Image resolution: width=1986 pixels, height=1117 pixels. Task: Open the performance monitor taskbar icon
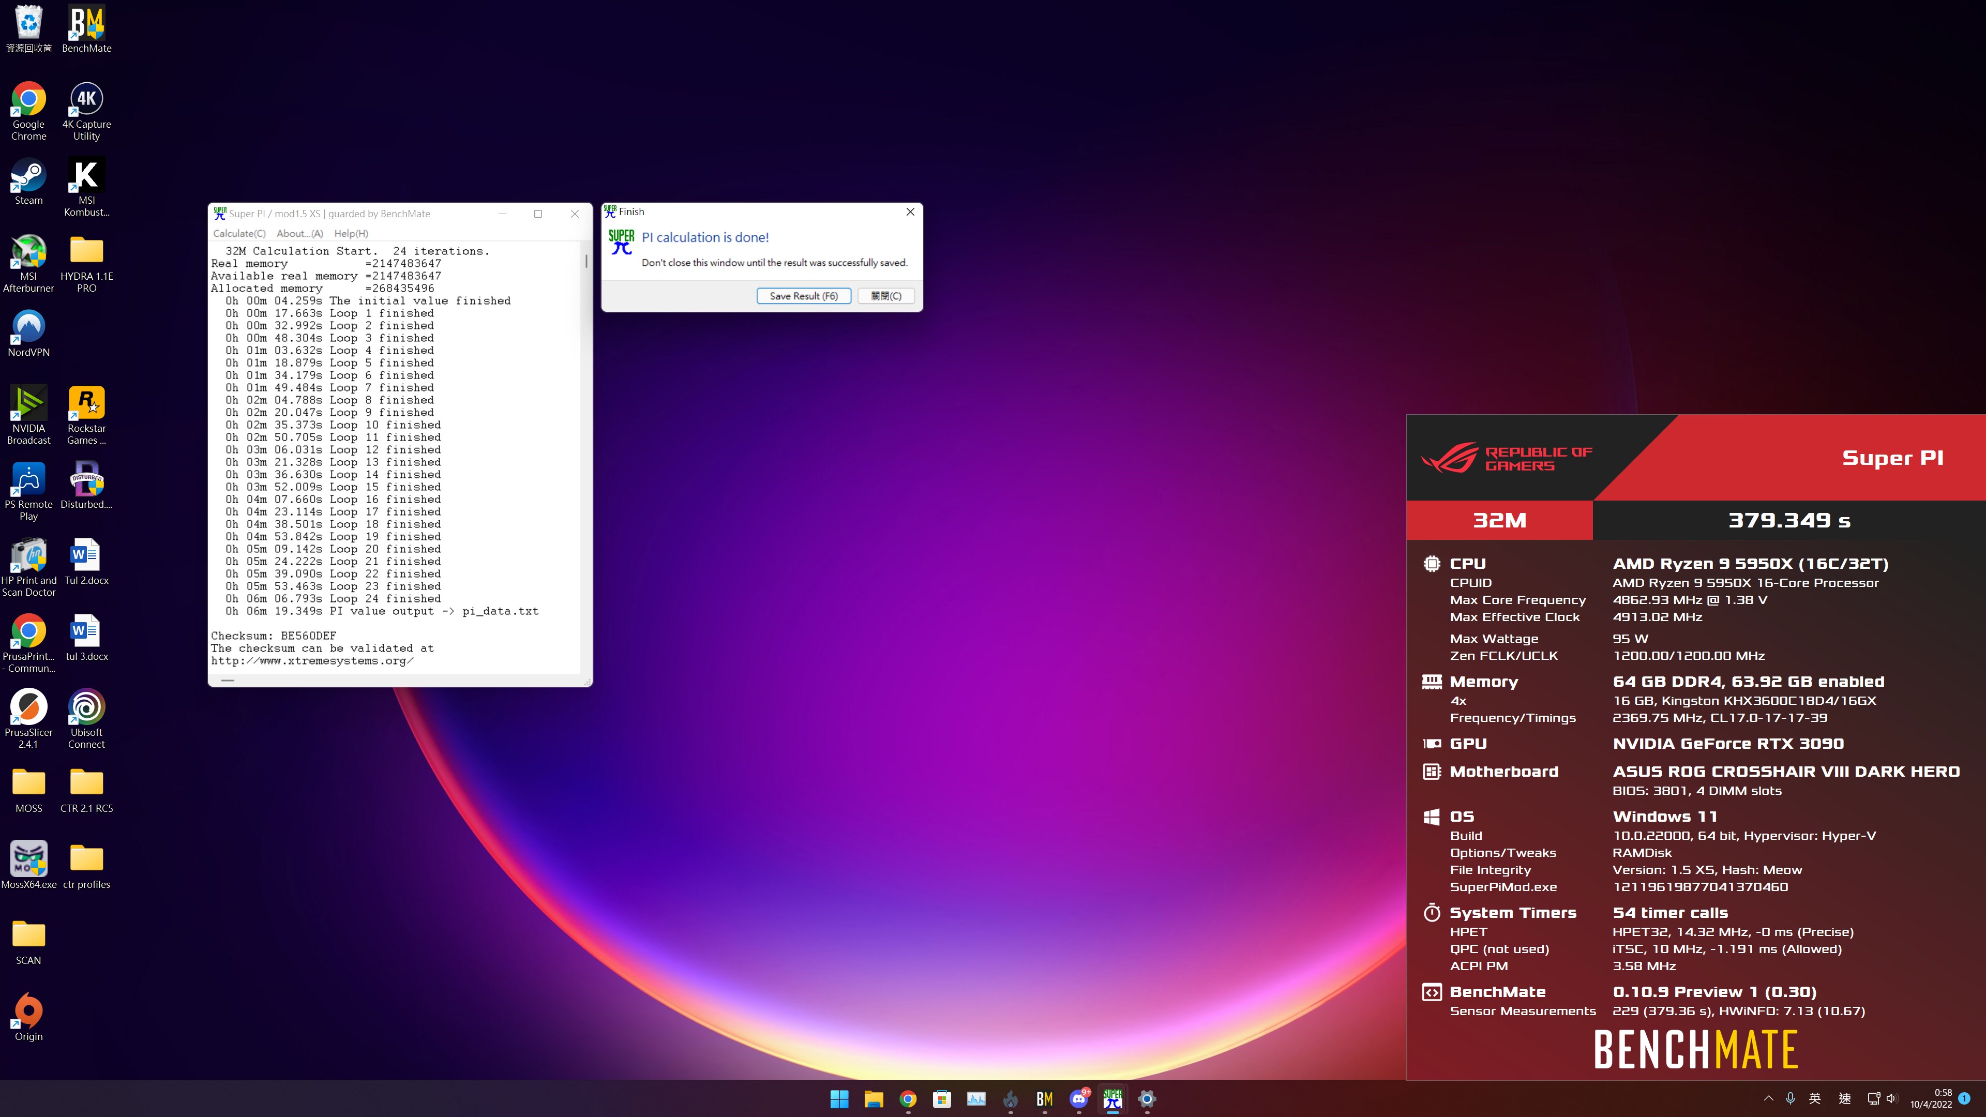(976, 1099)
